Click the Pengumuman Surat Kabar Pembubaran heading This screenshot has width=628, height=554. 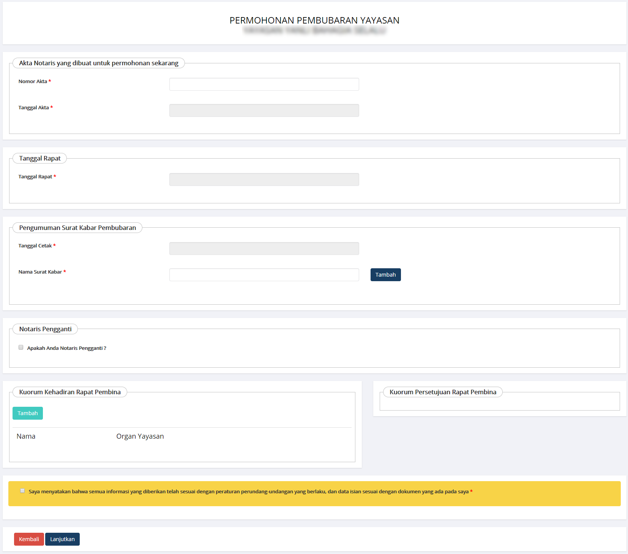tap(77, 228)
